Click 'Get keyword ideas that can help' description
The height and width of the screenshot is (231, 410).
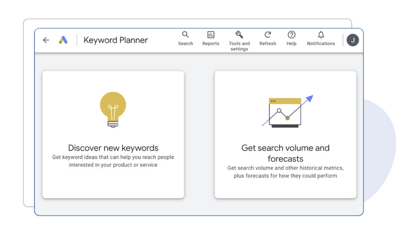[x=113, y=161]
